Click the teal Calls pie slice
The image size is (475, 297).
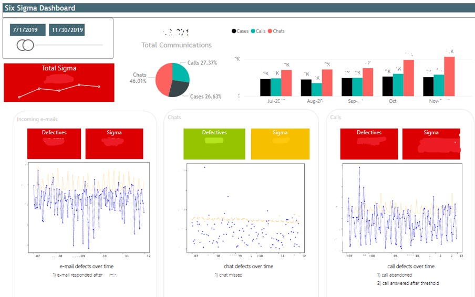click(x=180, y=72)
